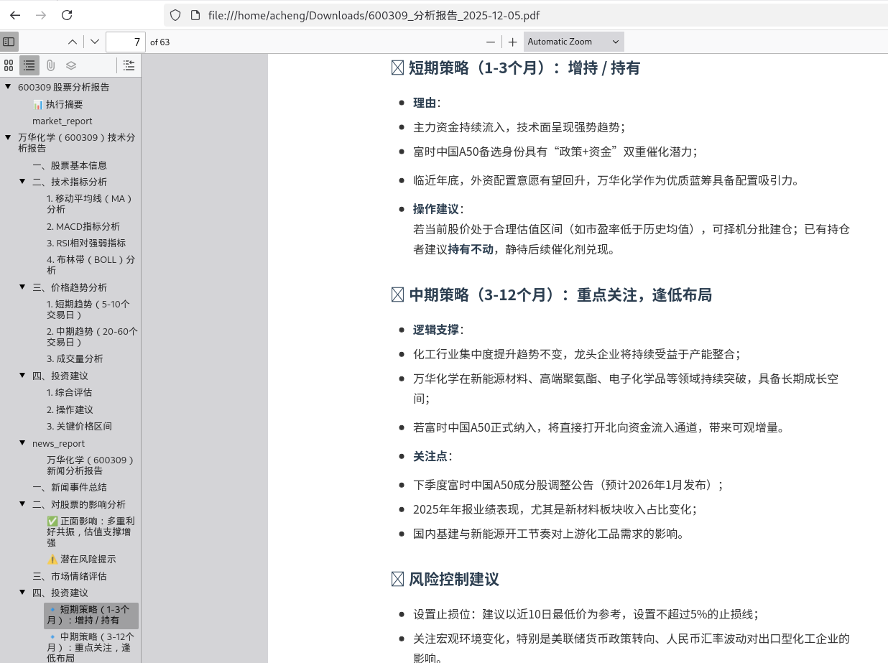Click the current outline item button
This screenshot has height=663, width=888.
[x=129, y=65]
